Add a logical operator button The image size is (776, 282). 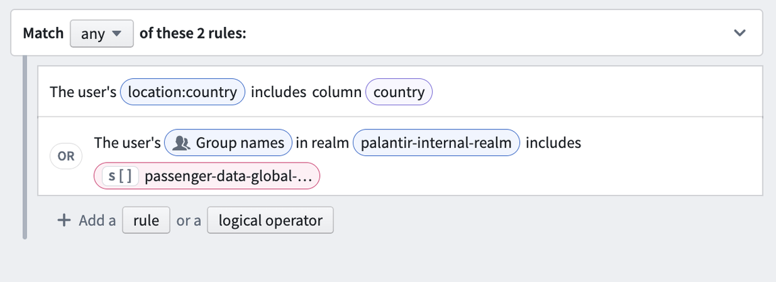click(x=270, y=220)
